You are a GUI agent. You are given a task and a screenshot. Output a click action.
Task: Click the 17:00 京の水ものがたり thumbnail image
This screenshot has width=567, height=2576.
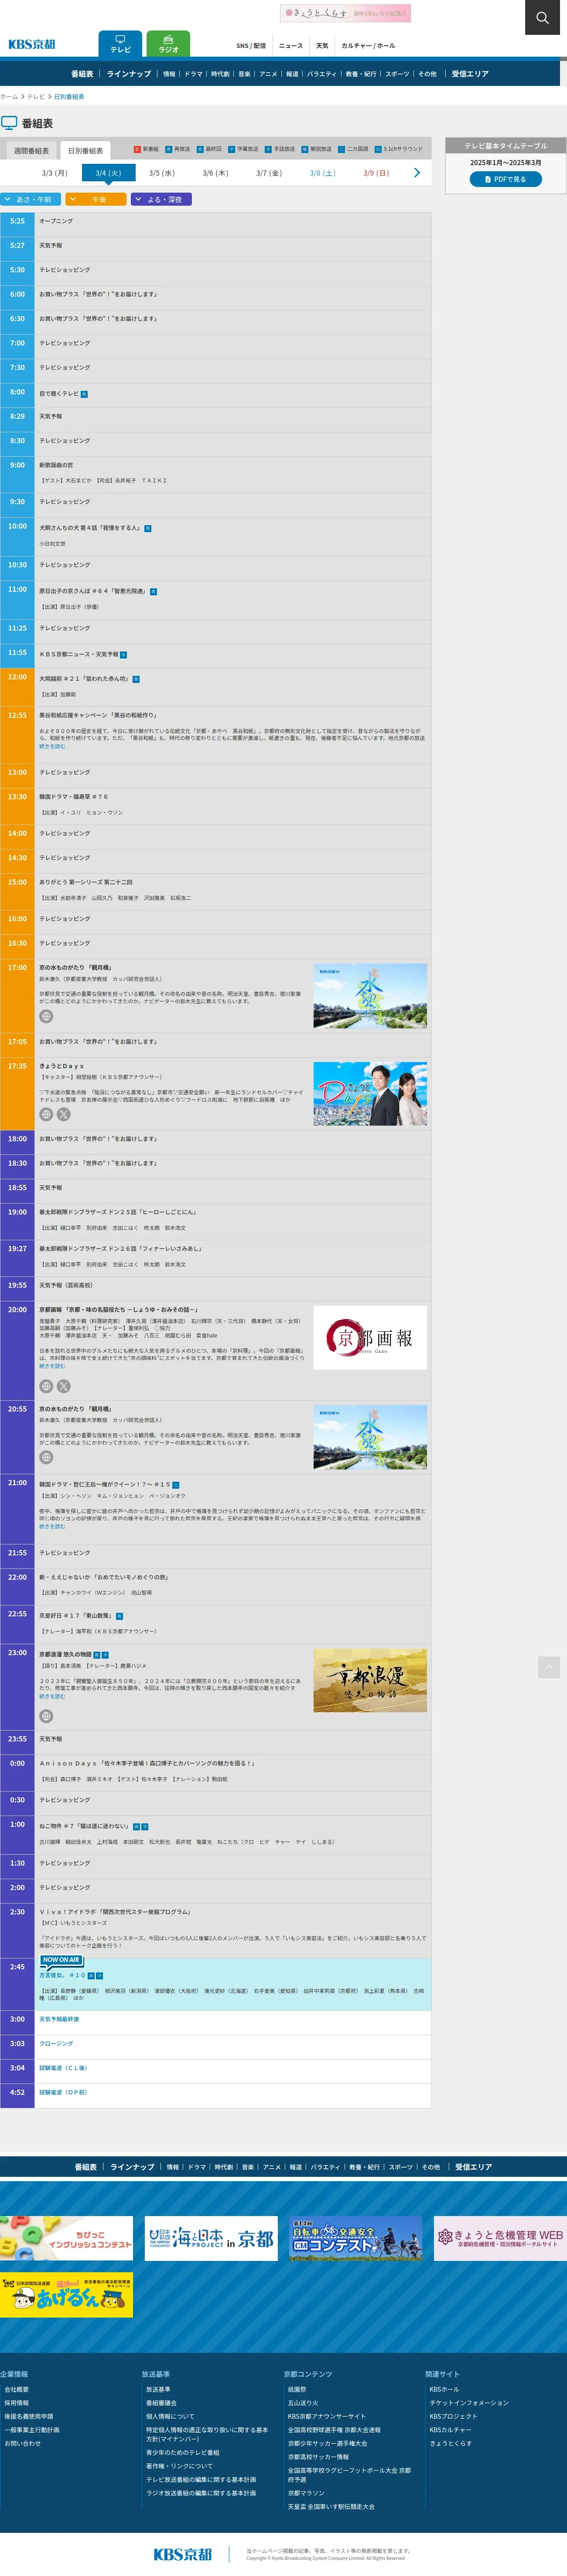click(370, 996)
